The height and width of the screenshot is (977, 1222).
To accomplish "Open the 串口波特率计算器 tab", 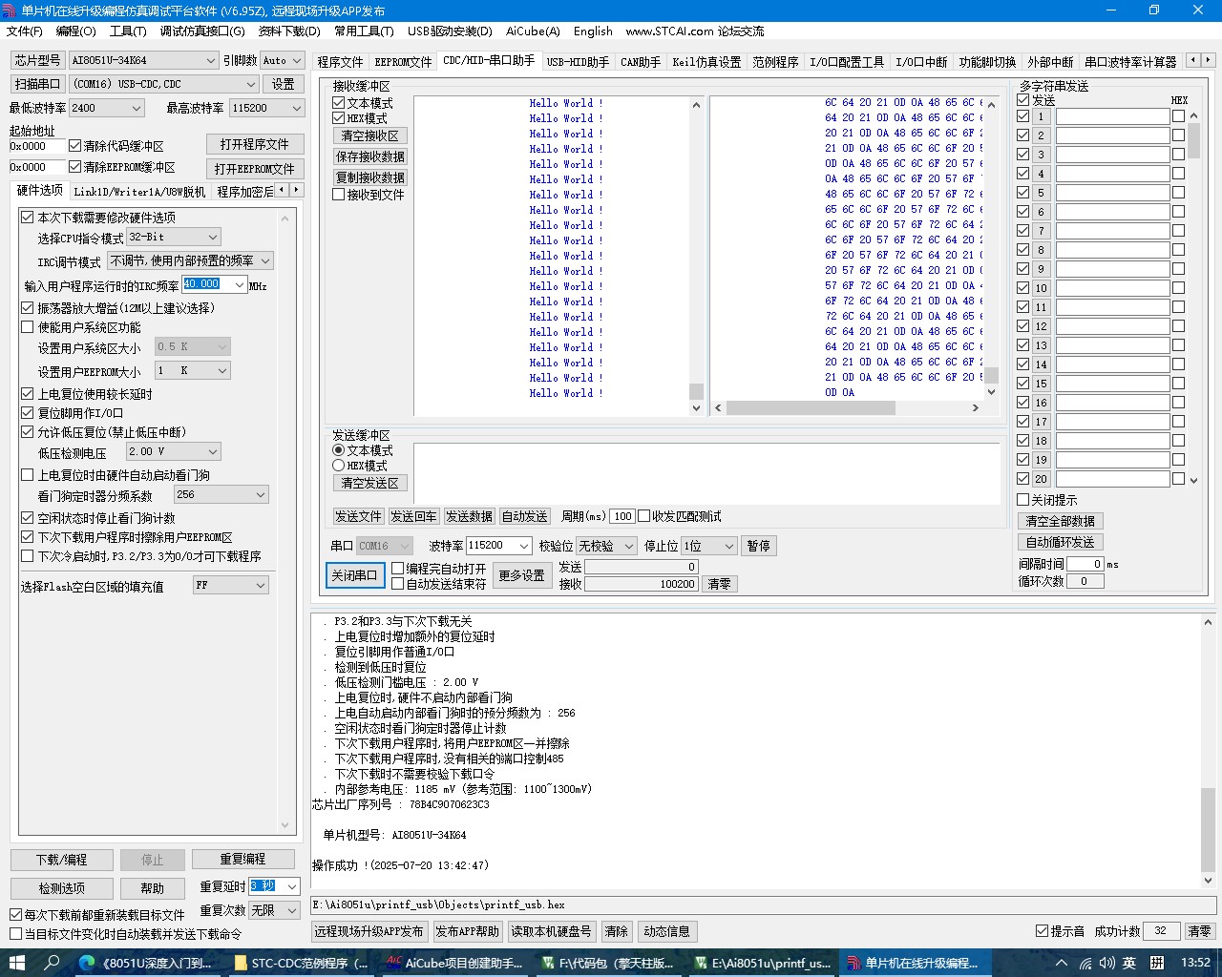I will point(1130,62).
